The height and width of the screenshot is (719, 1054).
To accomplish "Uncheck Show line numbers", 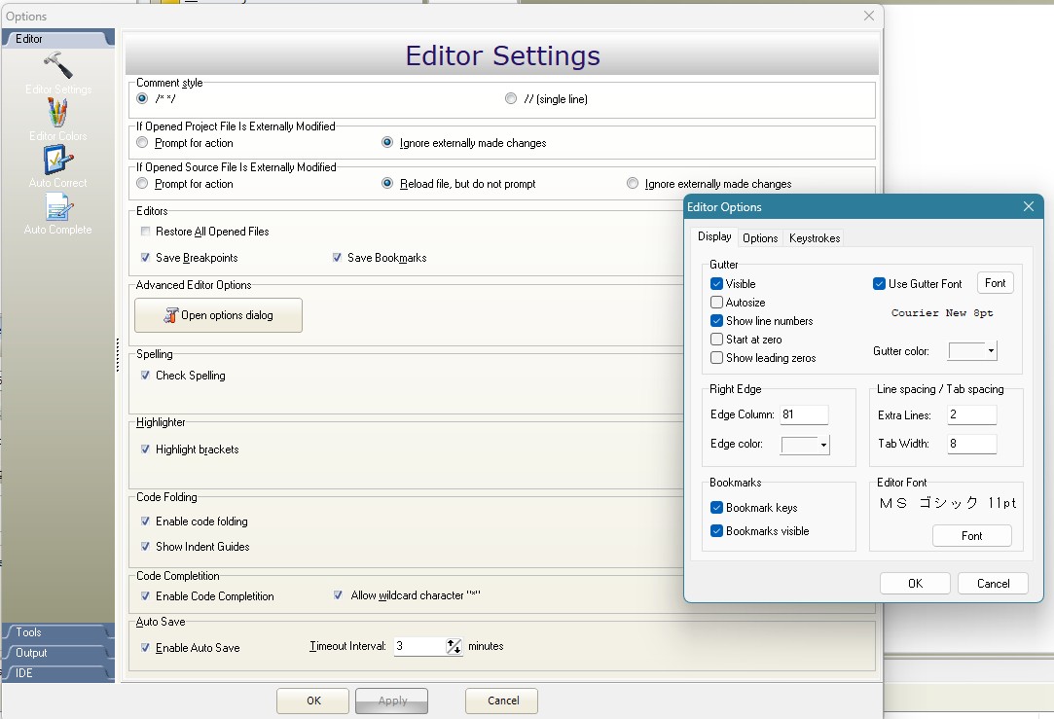I will click(x=717, y=321).
